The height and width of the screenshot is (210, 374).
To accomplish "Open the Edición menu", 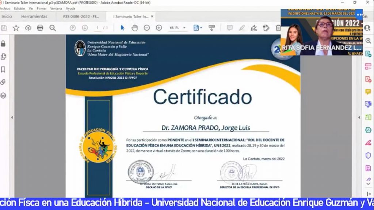I will tap(19, 8).
